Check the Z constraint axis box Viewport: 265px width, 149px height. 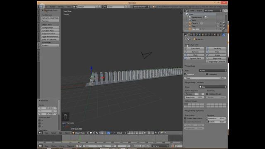(40, 126)
